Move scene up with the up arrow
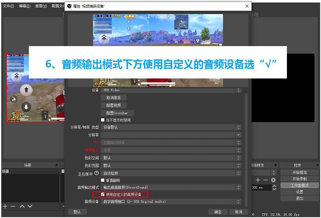This screenshot has width=321, height=218. coord(22,206)
